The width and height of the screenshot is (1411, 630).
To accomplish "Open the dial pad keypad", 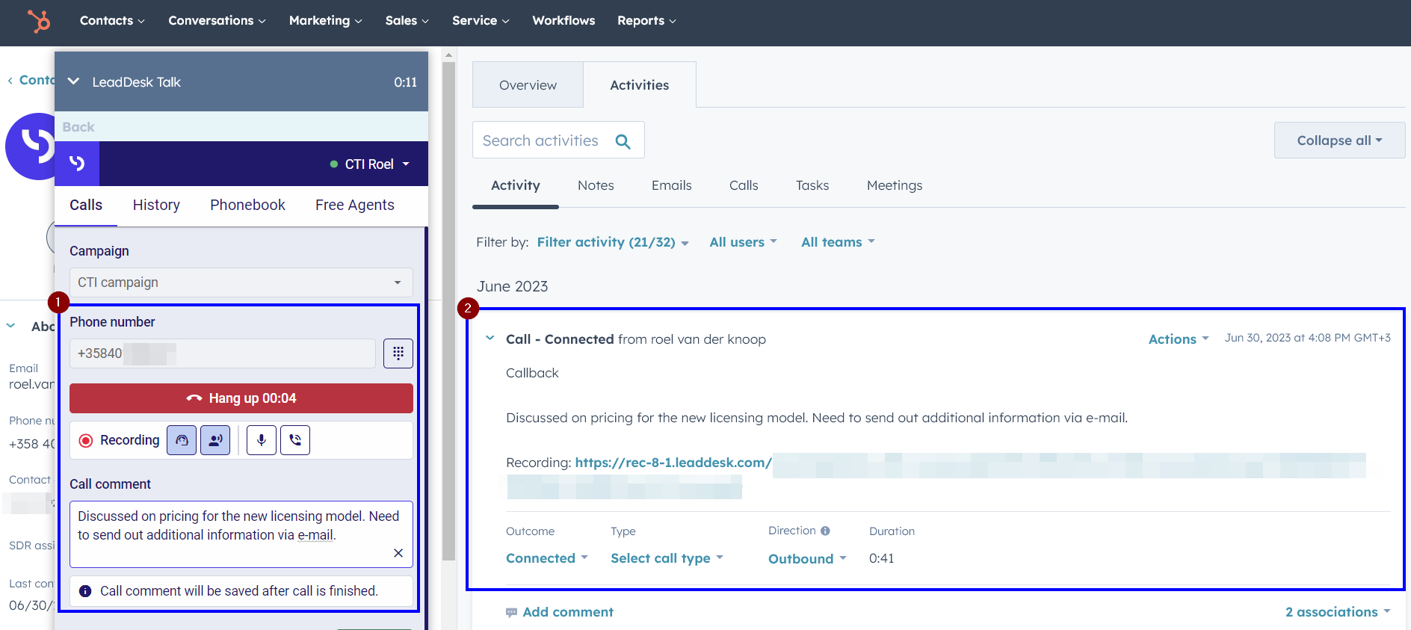I will [x=398, y=353].
